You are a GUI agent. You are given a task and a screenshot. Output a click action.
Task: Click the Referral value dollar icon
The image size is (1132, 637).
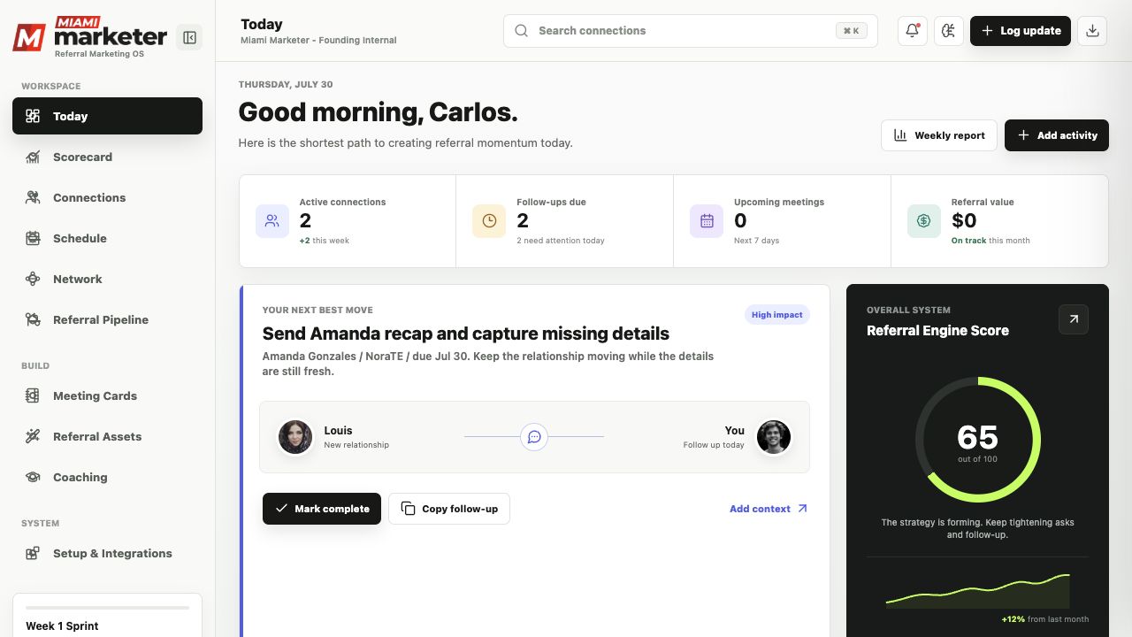click(x=924, y=221)
